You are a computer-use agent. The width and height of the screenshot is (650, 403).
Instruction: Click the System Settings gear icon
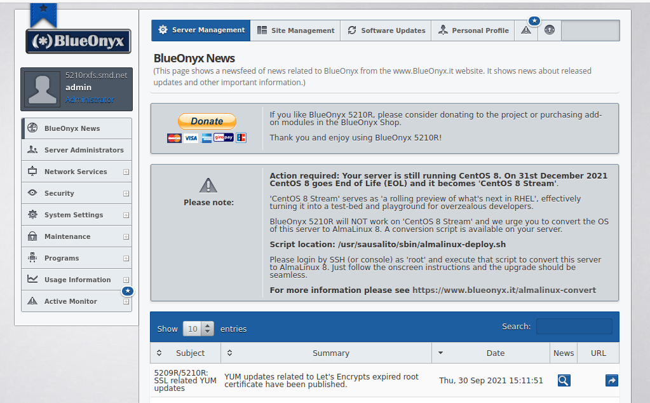pyautogui.click(x=32, y=214)
